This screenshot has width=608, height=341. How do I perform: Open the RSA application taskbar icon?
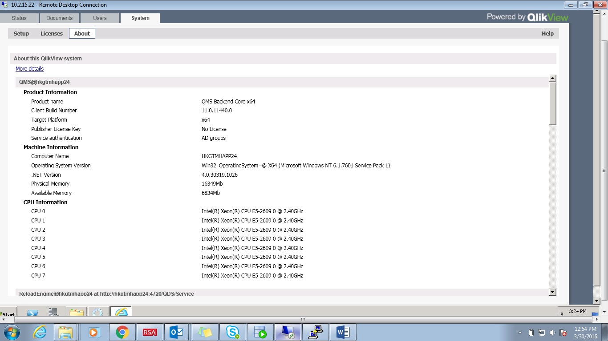[x=150, y=332]
